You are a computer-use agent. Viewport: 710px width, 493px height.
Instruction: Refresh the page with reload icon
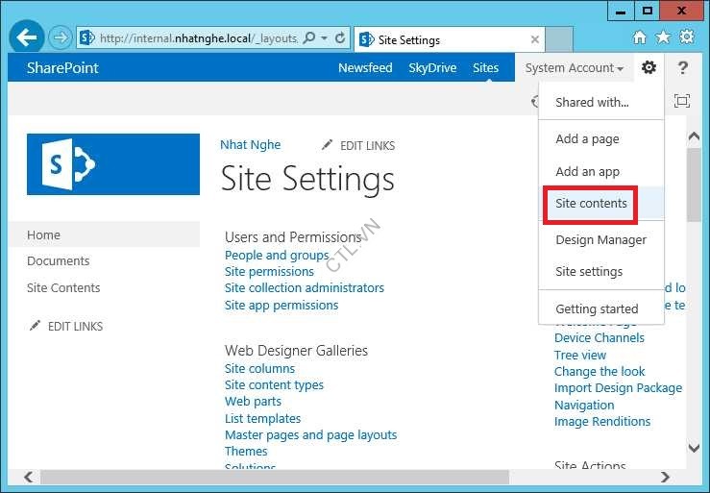tap(340, 38)
